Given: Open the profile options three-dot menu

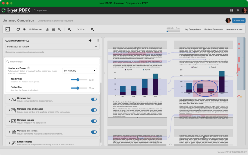Looking at the screenshot, I should (98, 41).
